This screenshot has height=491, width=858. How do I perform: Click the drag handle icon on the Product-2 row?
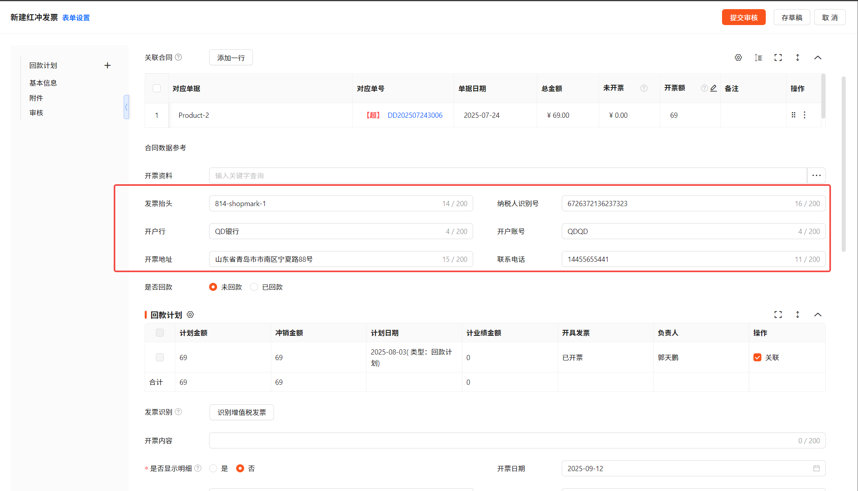793,115
